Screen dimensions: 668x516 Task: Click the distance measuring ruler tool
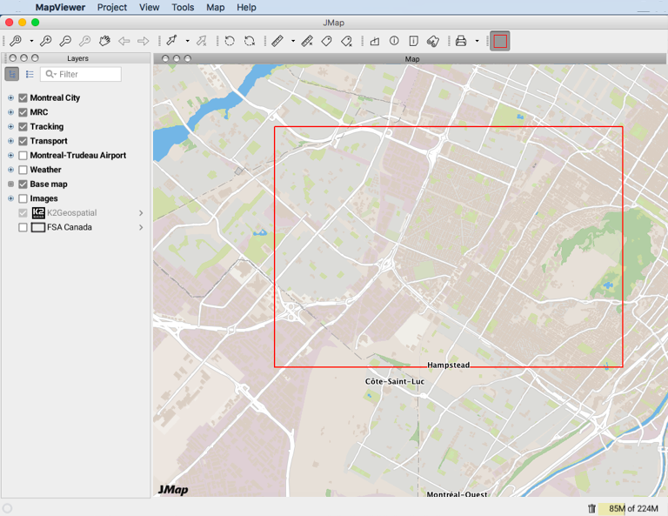pos(277,41)
